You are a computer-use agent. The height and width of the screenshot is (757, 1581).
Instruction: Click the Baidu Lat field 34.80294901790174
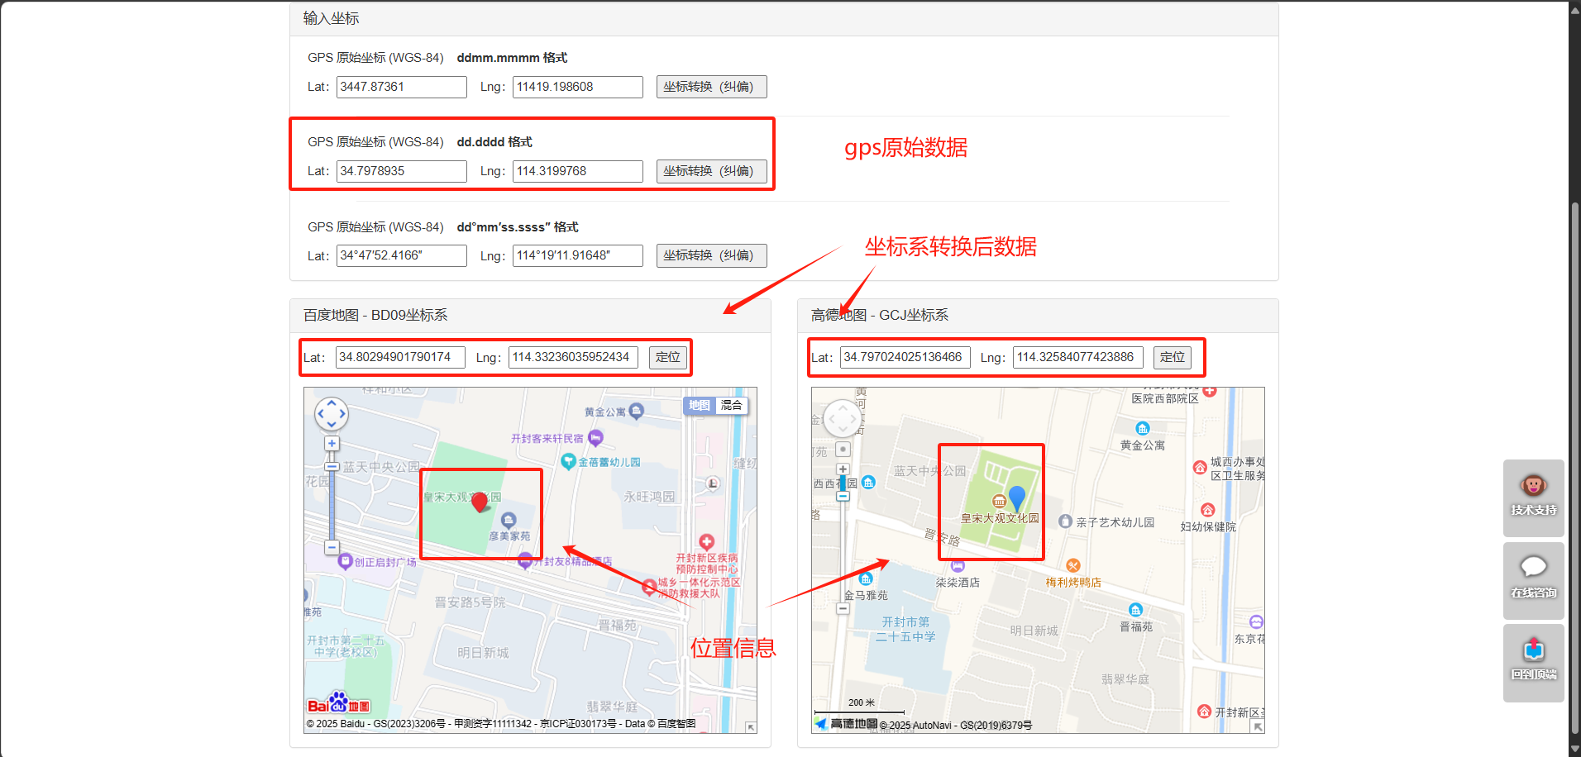tap(400, 357)
